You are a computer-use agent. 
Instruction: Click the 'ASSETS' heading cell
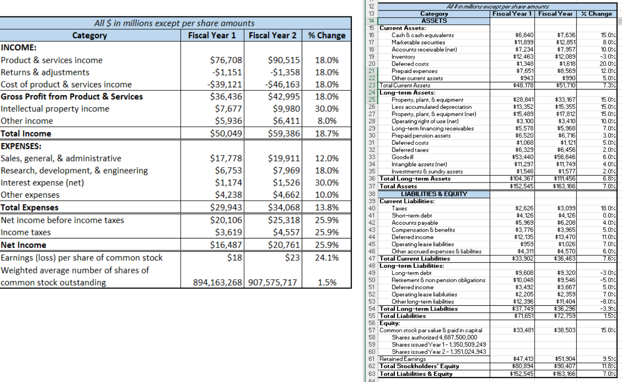[434, 21]
